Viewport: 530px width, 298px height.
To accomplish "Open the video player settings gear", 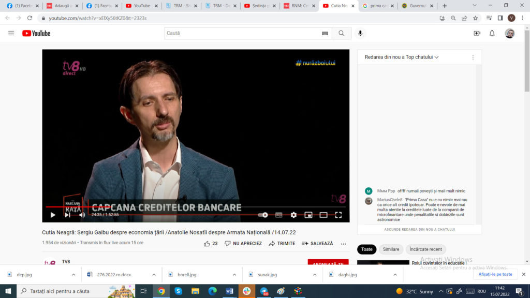I will coord(293,215).
